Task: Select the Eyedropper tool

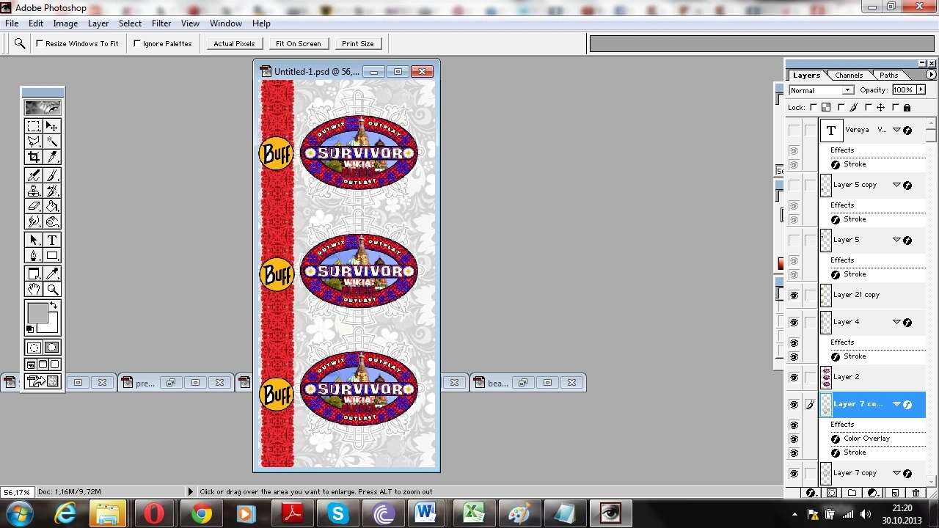Action: coord(52,274)
